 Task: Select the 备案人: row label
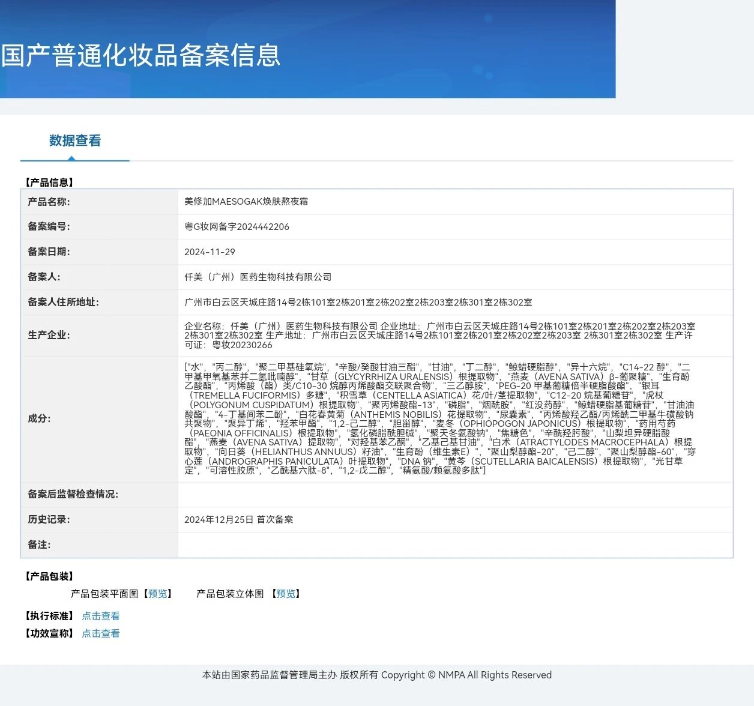[44, 277]
